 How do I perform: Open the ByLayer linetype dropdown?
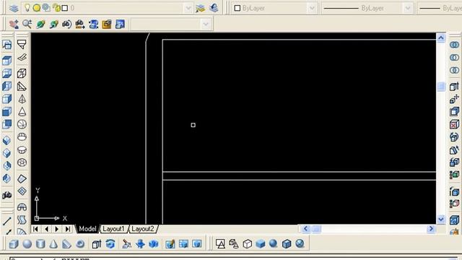pos(407,8)
